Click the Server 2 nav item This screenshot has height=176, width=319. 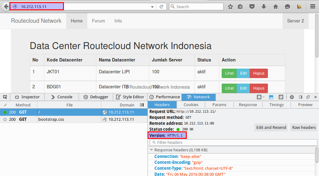tap(295, 21)
